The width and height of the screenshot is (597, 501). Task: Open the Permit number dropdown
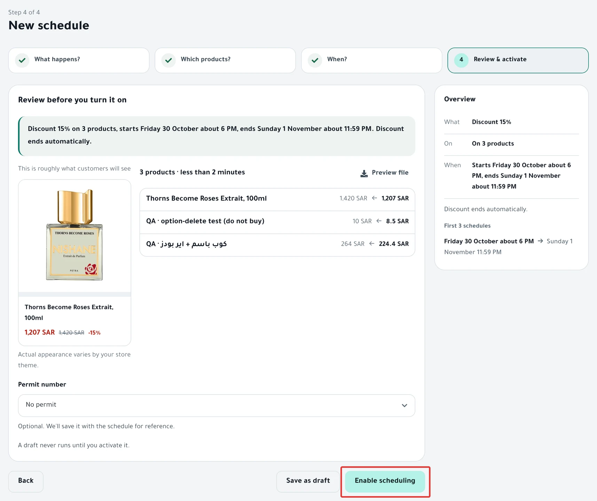[x=217, y=405]
